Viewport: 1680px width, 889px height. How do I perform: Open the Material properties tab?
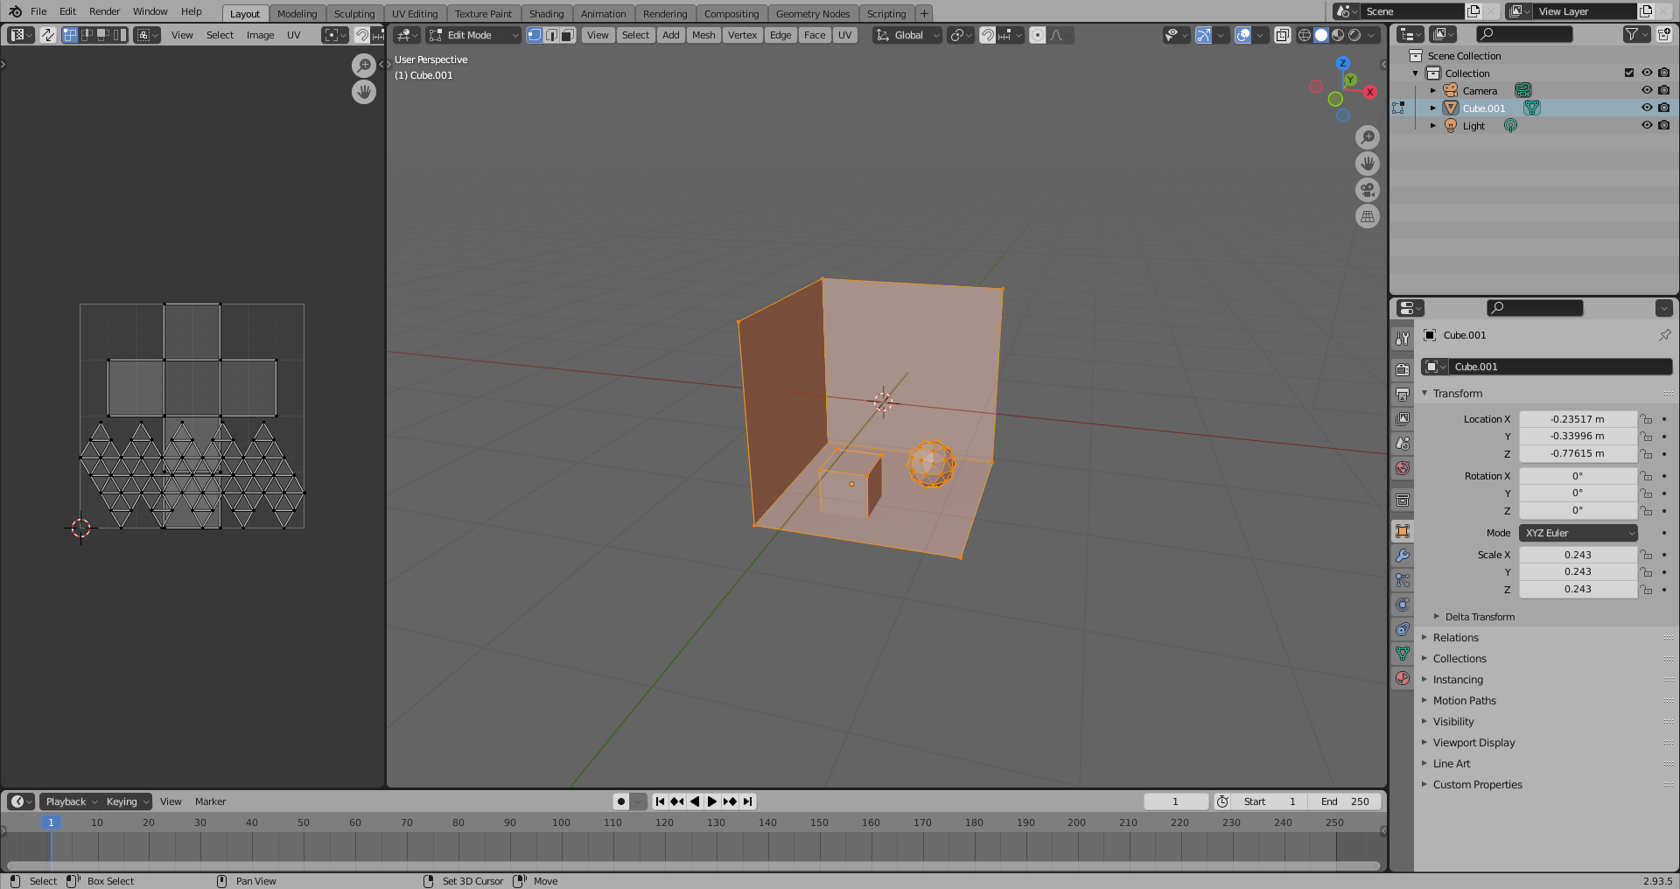point(1403,678)
